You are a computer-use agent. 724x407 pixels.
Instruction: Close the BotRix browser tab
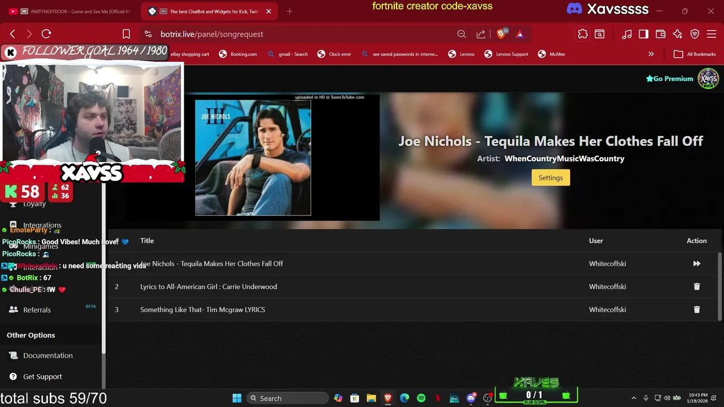coord(269,11)
